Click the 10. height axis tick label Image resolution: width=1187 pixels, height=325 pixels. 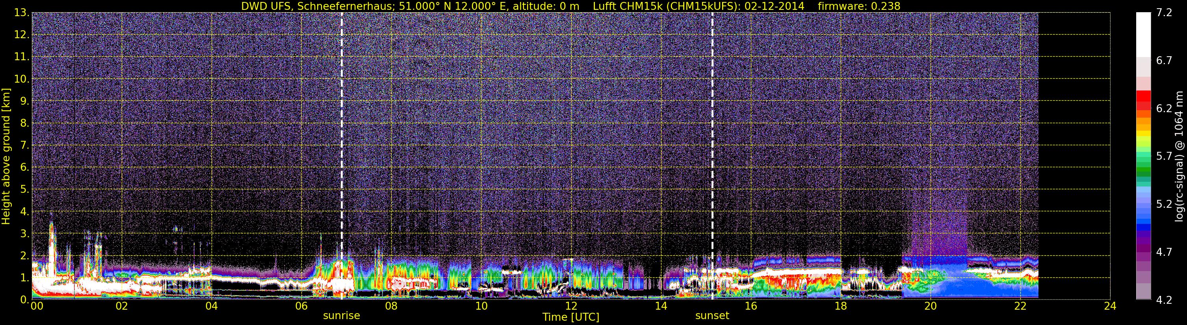(22, 79)
